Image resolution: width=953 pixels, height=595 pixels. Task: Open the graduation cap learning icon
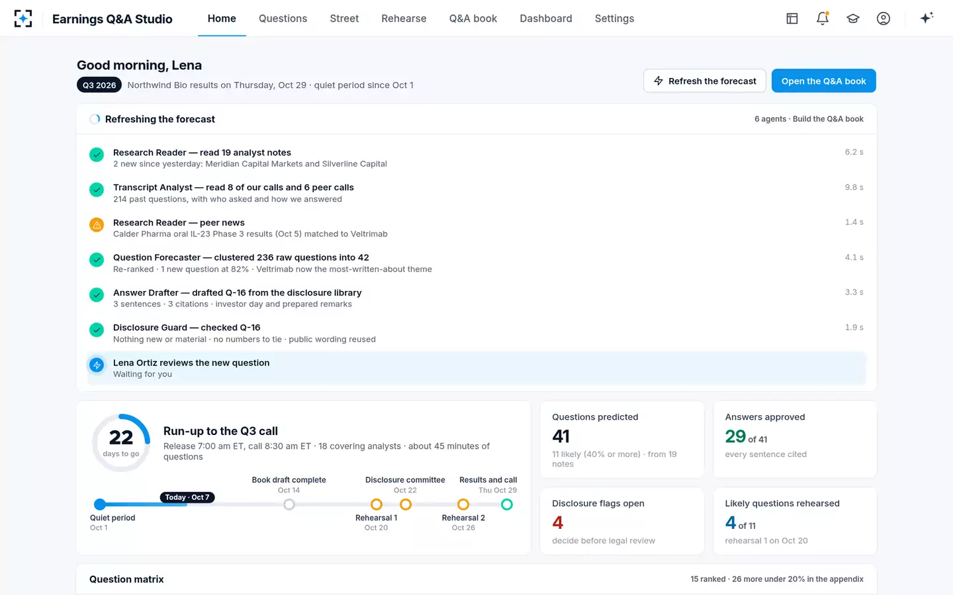853,19
